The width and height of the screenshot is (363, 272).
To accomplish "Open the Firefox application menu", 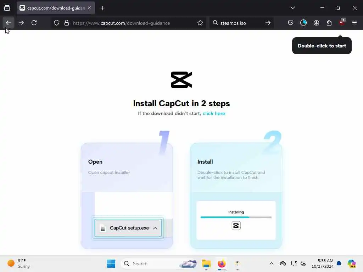I will coord(354,23).
